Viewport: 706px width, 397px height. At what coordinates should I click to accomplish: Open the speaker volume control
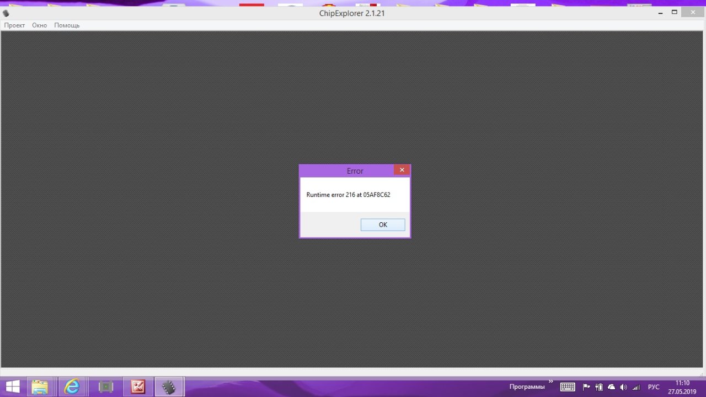click(623, 387)
